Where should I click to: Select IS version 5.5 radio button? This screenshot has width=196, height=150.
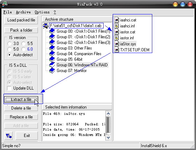[23, 44]
